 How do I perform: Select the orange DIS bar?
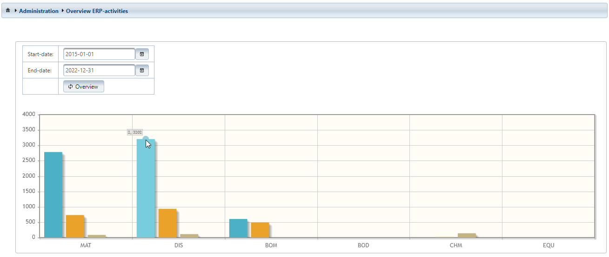(167, 223)
